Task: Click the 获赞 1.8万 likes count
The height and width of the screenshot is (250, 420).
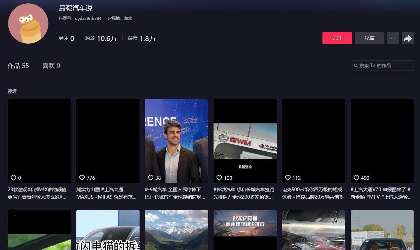Action: point(142,39)
